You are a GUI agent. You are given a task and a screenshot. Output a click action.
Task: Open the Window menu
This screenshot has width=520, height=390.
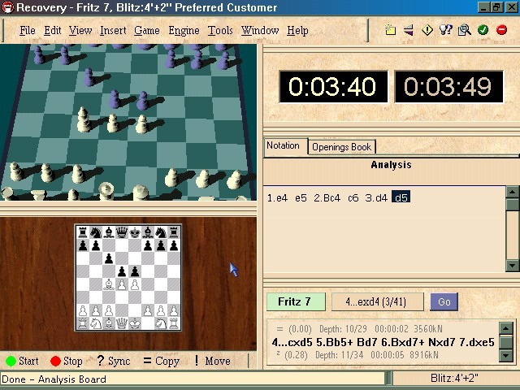(x=260, y=31)
